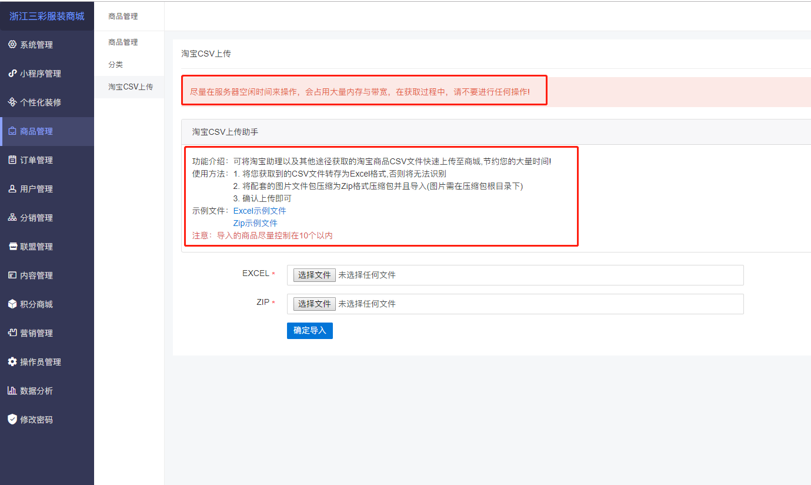Click the 商品管理 bag icon in the sidebar
Image resolution: width=811 pixels, height=485 pixels.
(x=12, y=131)
